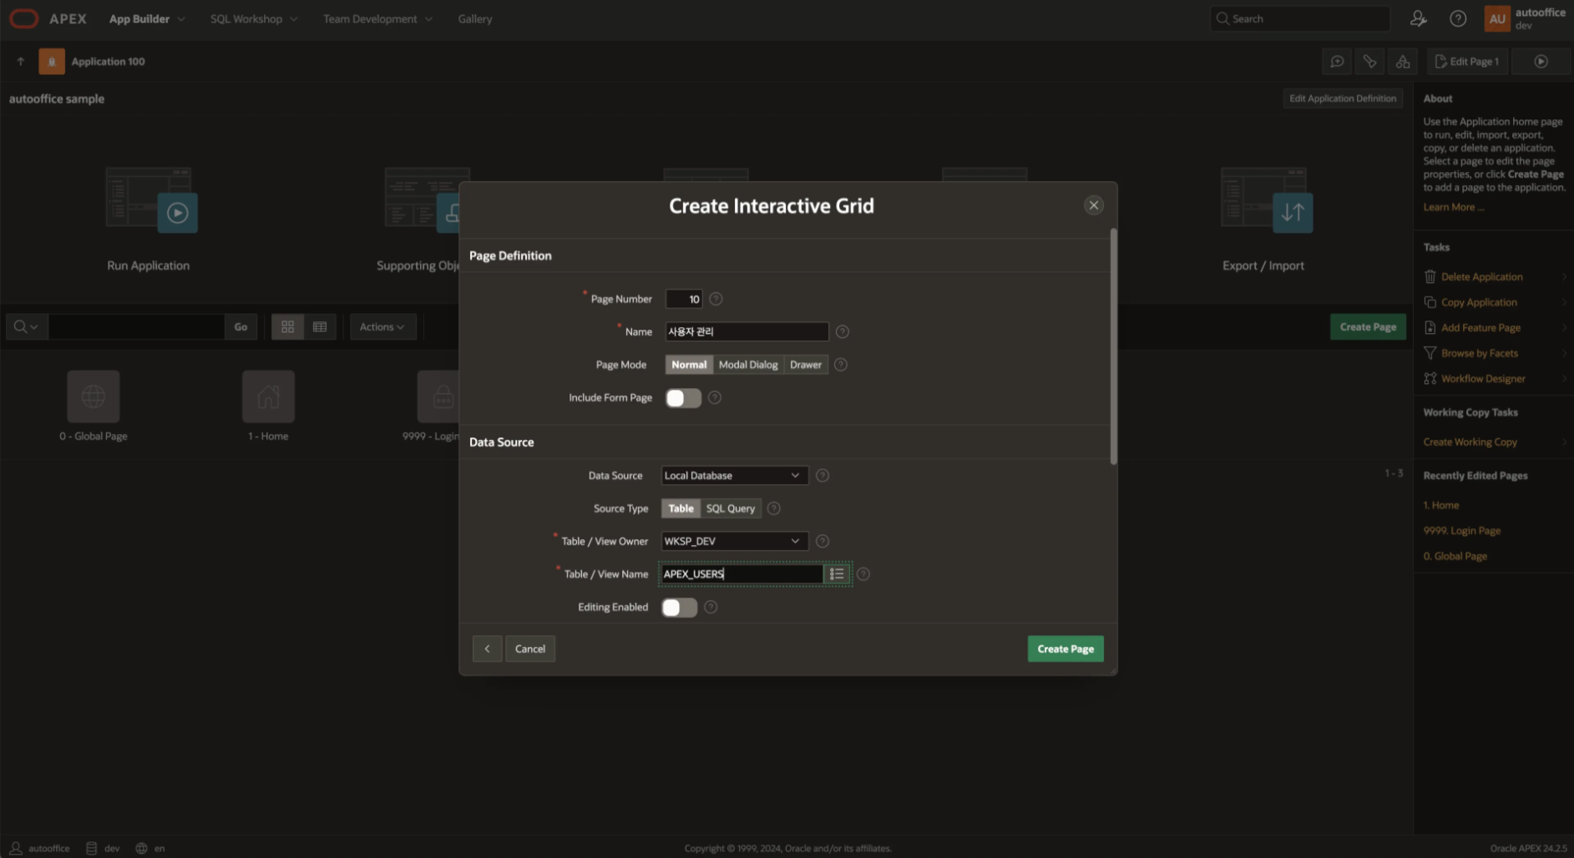Open the 0 - Global Page icon
This screenshot has height=858, width=1574.
point(94,396)
